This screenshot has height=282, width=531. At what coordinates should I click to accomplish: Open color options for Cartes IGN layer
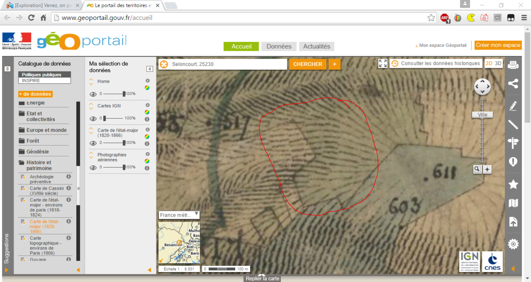147,112
